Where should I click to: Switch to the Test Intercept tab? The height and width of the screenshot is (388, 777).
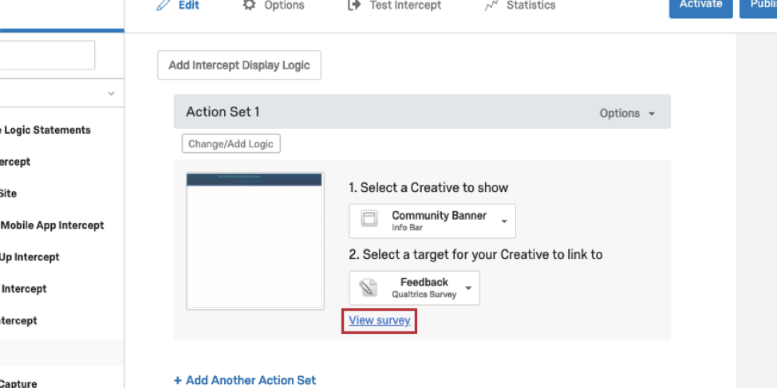[x=404, y=6]
